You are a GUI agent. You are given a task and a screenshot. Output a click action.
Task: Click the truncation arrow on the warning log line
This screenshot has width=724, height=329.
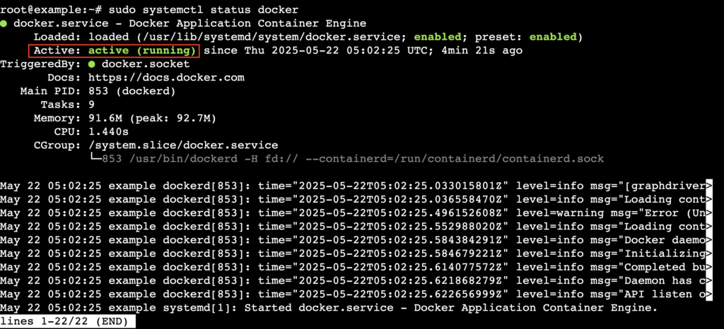click(708, 213)
